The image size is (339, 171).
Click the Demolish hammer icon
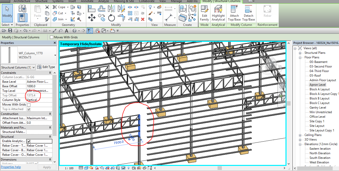79,19
